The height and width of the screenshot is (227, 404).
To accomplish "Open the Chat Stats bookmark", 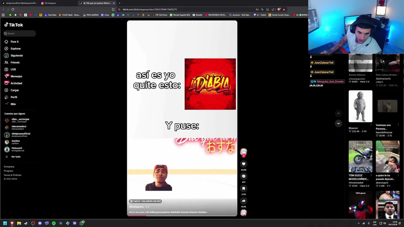I will click(x=50, y=15).
